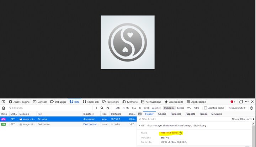Click the 200 status badge
The height and width of the screenshot is (147, 256).
click(4, 124)
